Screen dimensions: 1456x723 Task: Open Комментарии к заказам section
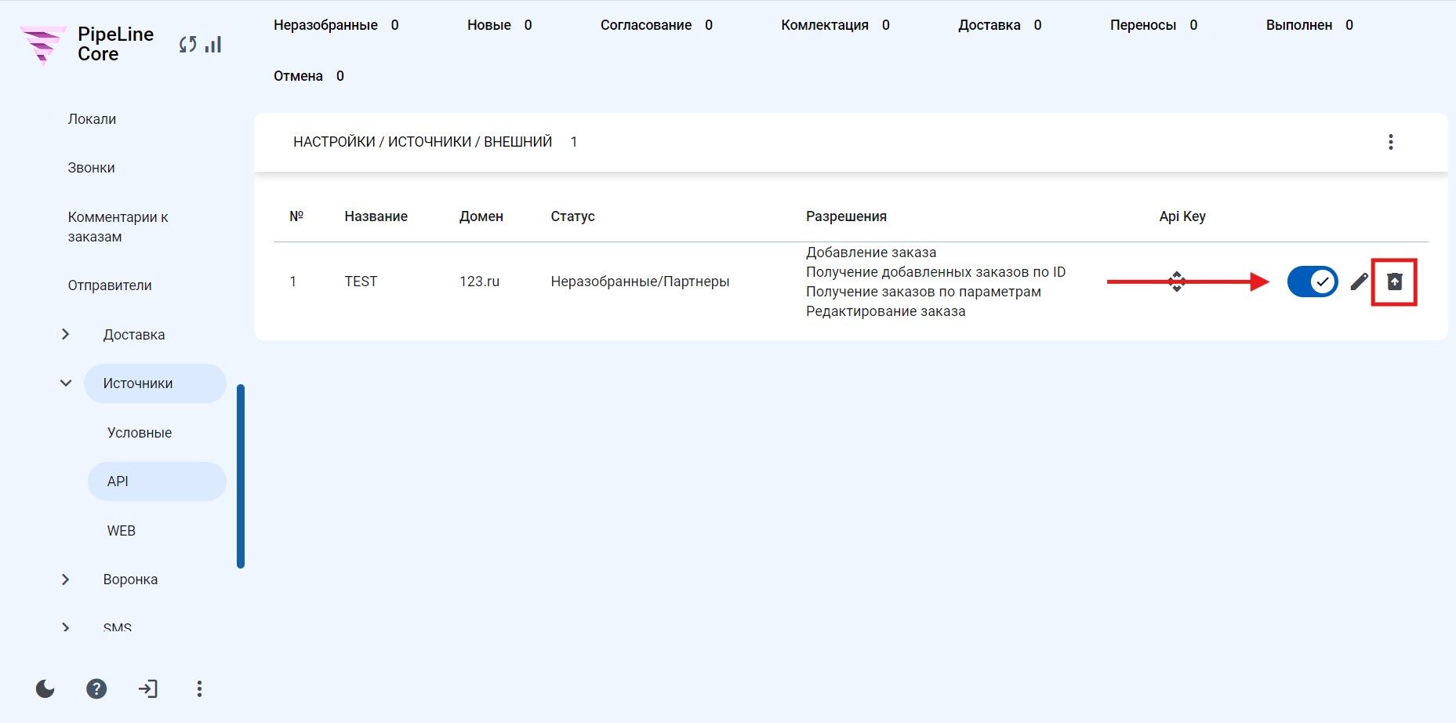pyautogui.click(x=118, y=227)
